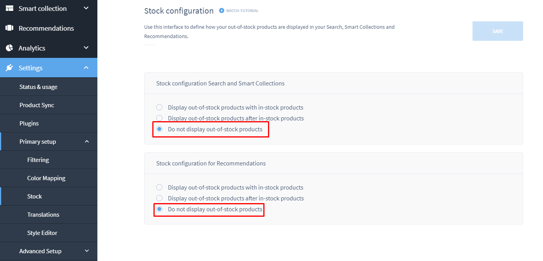Collapse the Settings section chevron
Screen dimensions: 543x261
tap(86, 68)
